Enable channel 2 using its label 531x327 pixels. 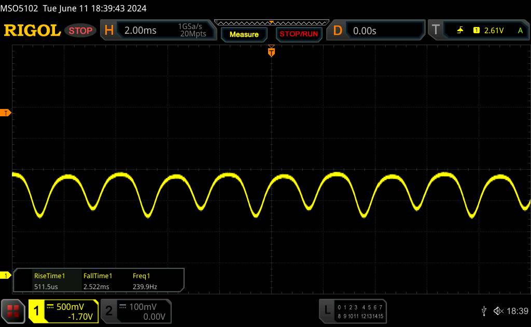click(x=109, y=311)
